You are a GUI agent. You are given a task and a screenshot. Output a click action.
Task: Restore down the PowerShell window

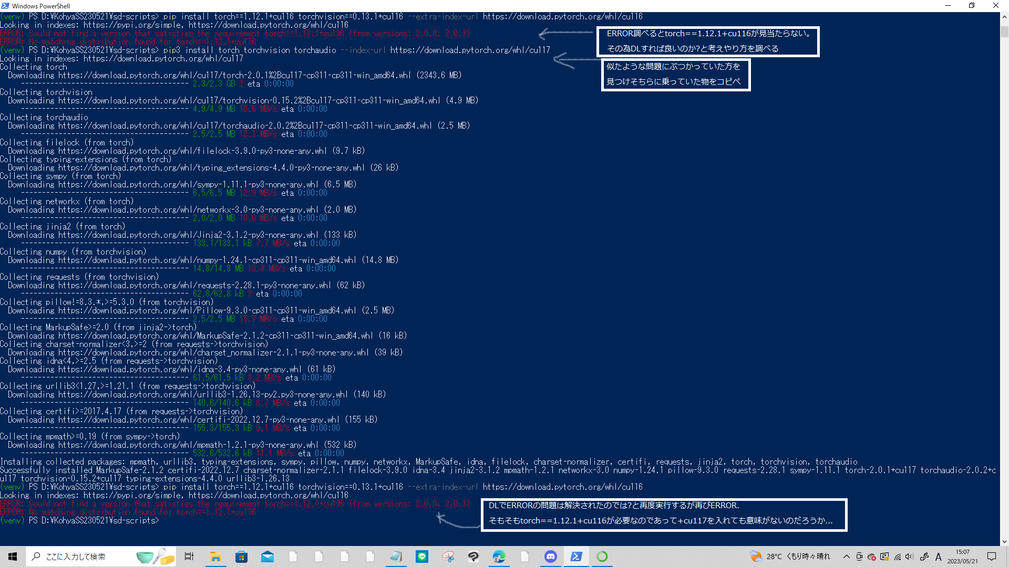tap(972, 6)
